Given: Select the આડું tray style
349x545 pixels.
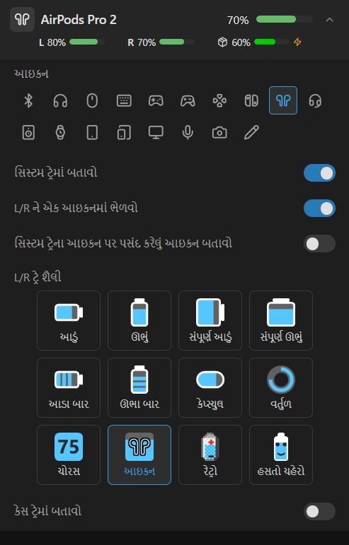Looking at the screenshot, I should click(69, 320).
